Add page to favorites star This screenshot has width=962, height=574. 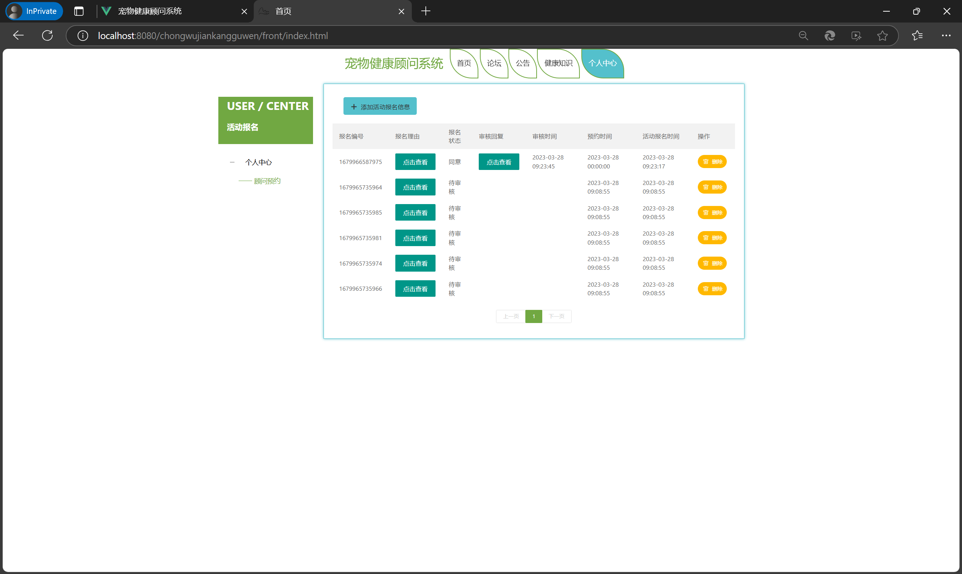click(882, 36)
